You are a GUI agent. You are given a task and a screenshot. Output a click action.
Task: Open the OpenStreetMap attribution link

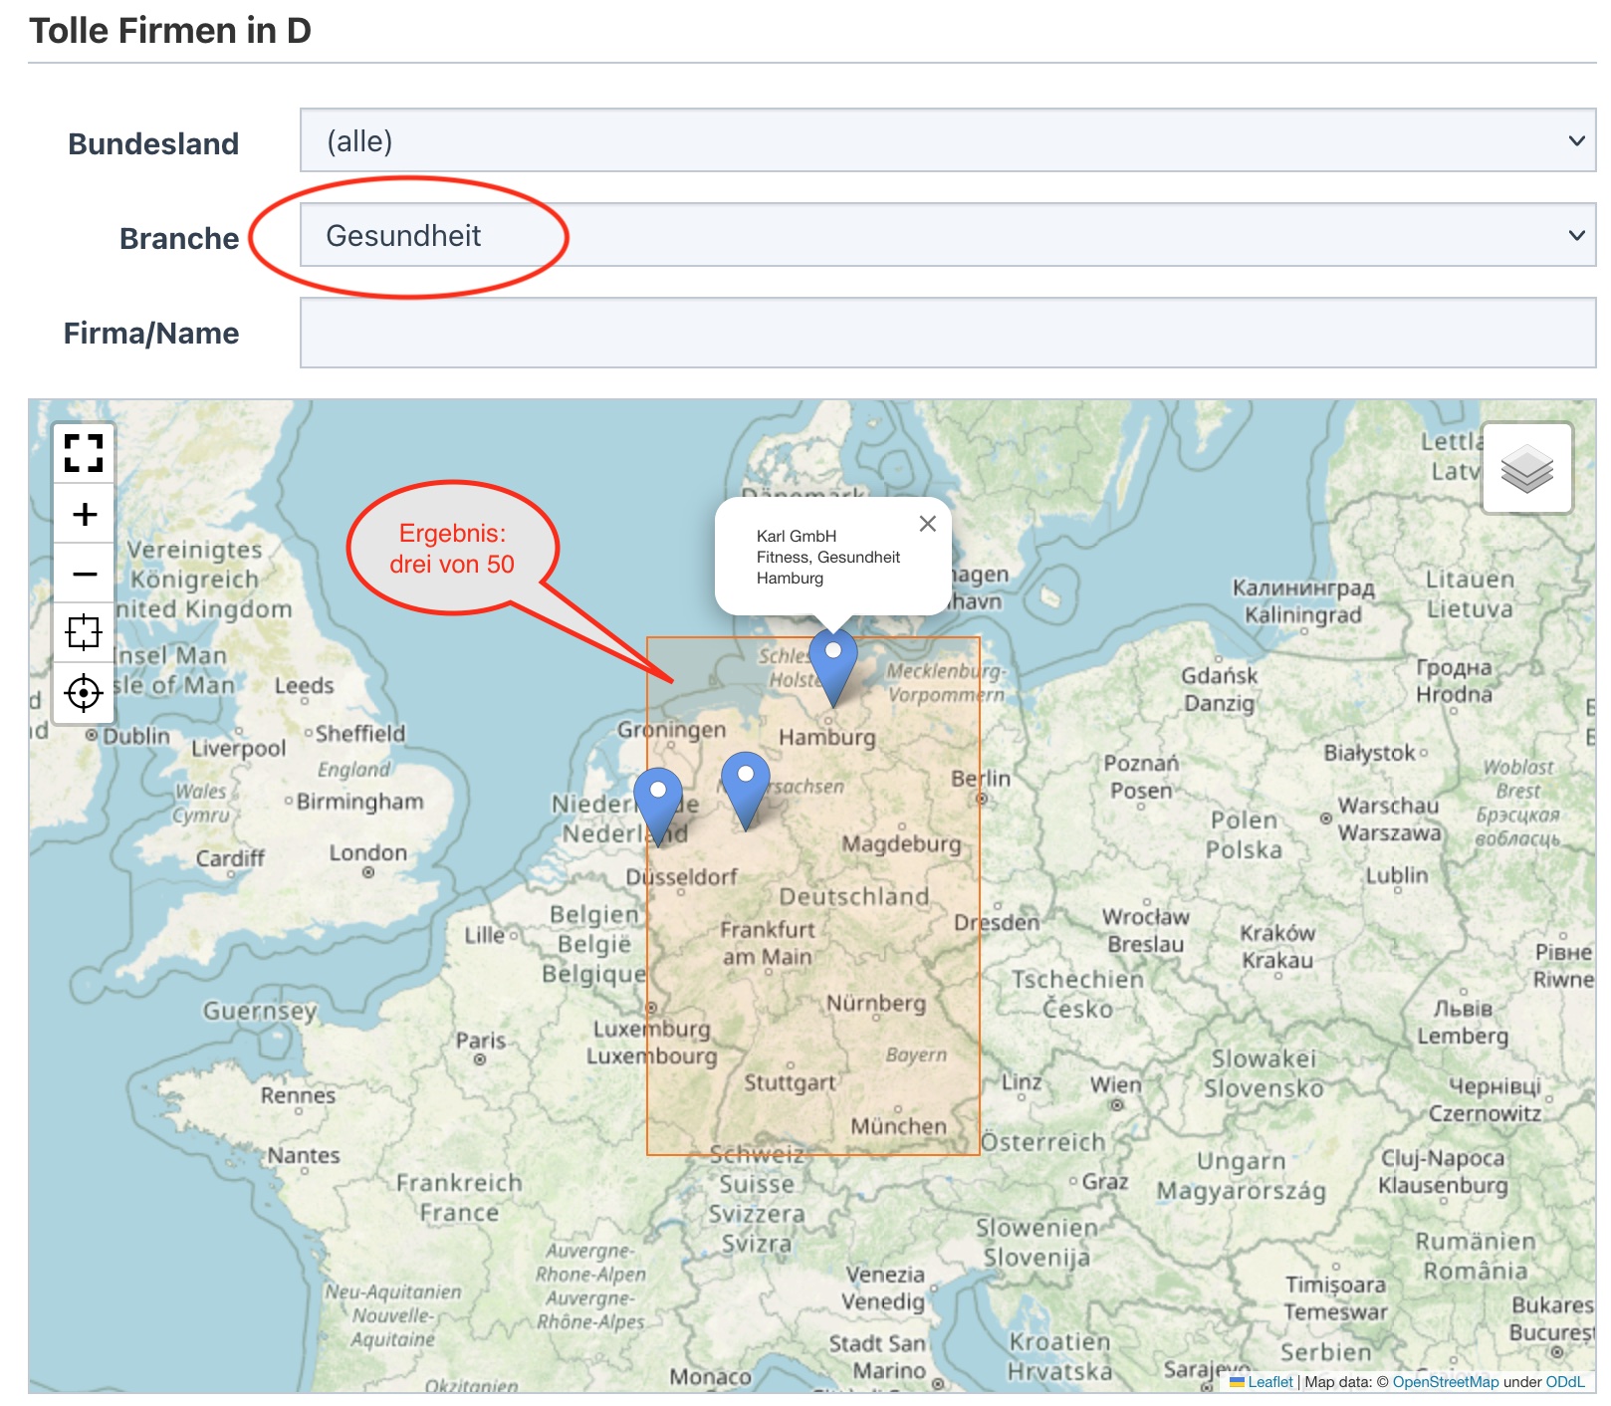point(1445,1382)
